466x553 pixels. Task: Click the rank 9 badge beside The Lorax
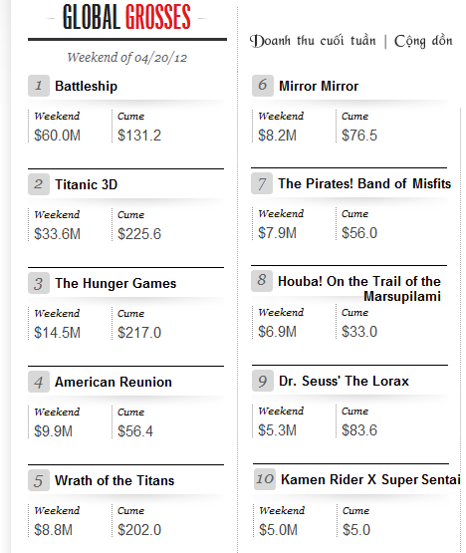[263, 381]
